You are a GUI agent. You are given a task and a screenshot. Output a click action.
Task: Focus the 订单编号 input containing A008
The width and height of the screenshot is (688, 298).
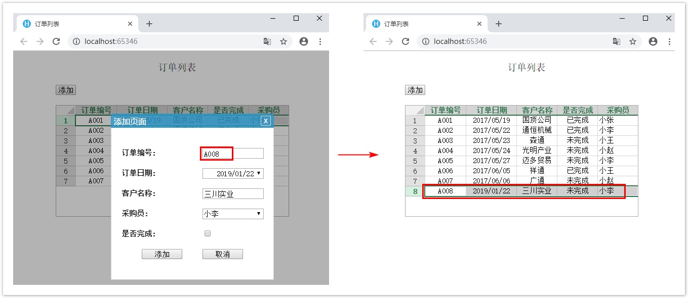coord(233,154)
